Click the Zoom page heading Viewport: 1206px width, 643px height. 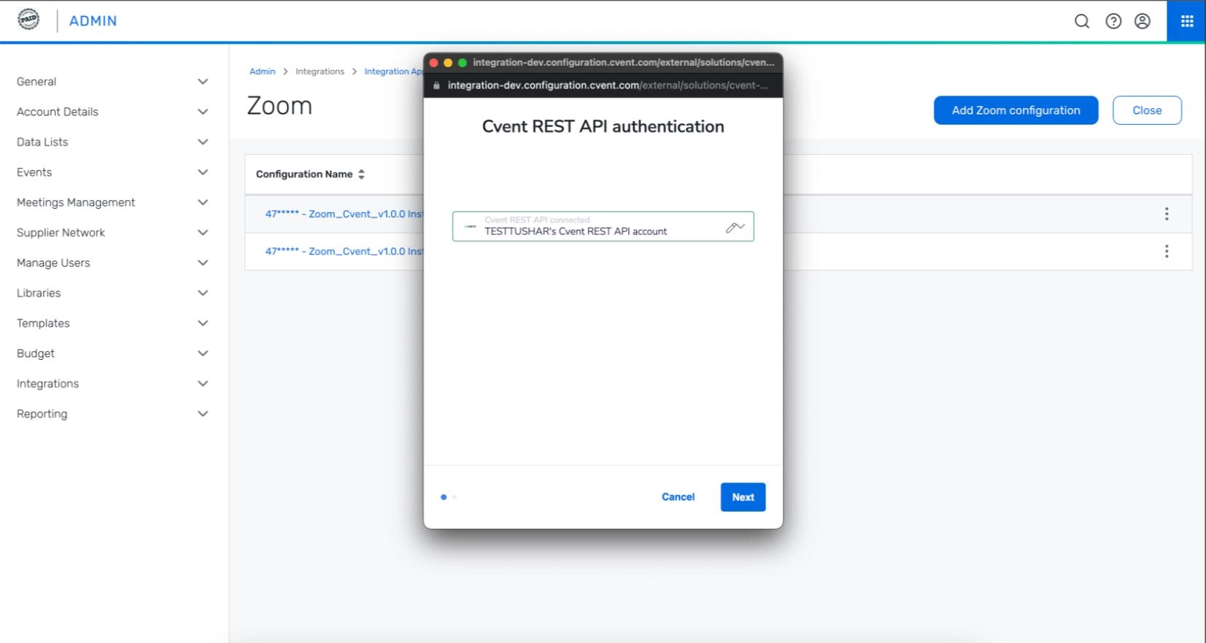click(x=279, y=106)
